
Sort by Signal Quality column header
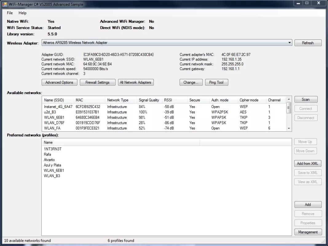150,100
